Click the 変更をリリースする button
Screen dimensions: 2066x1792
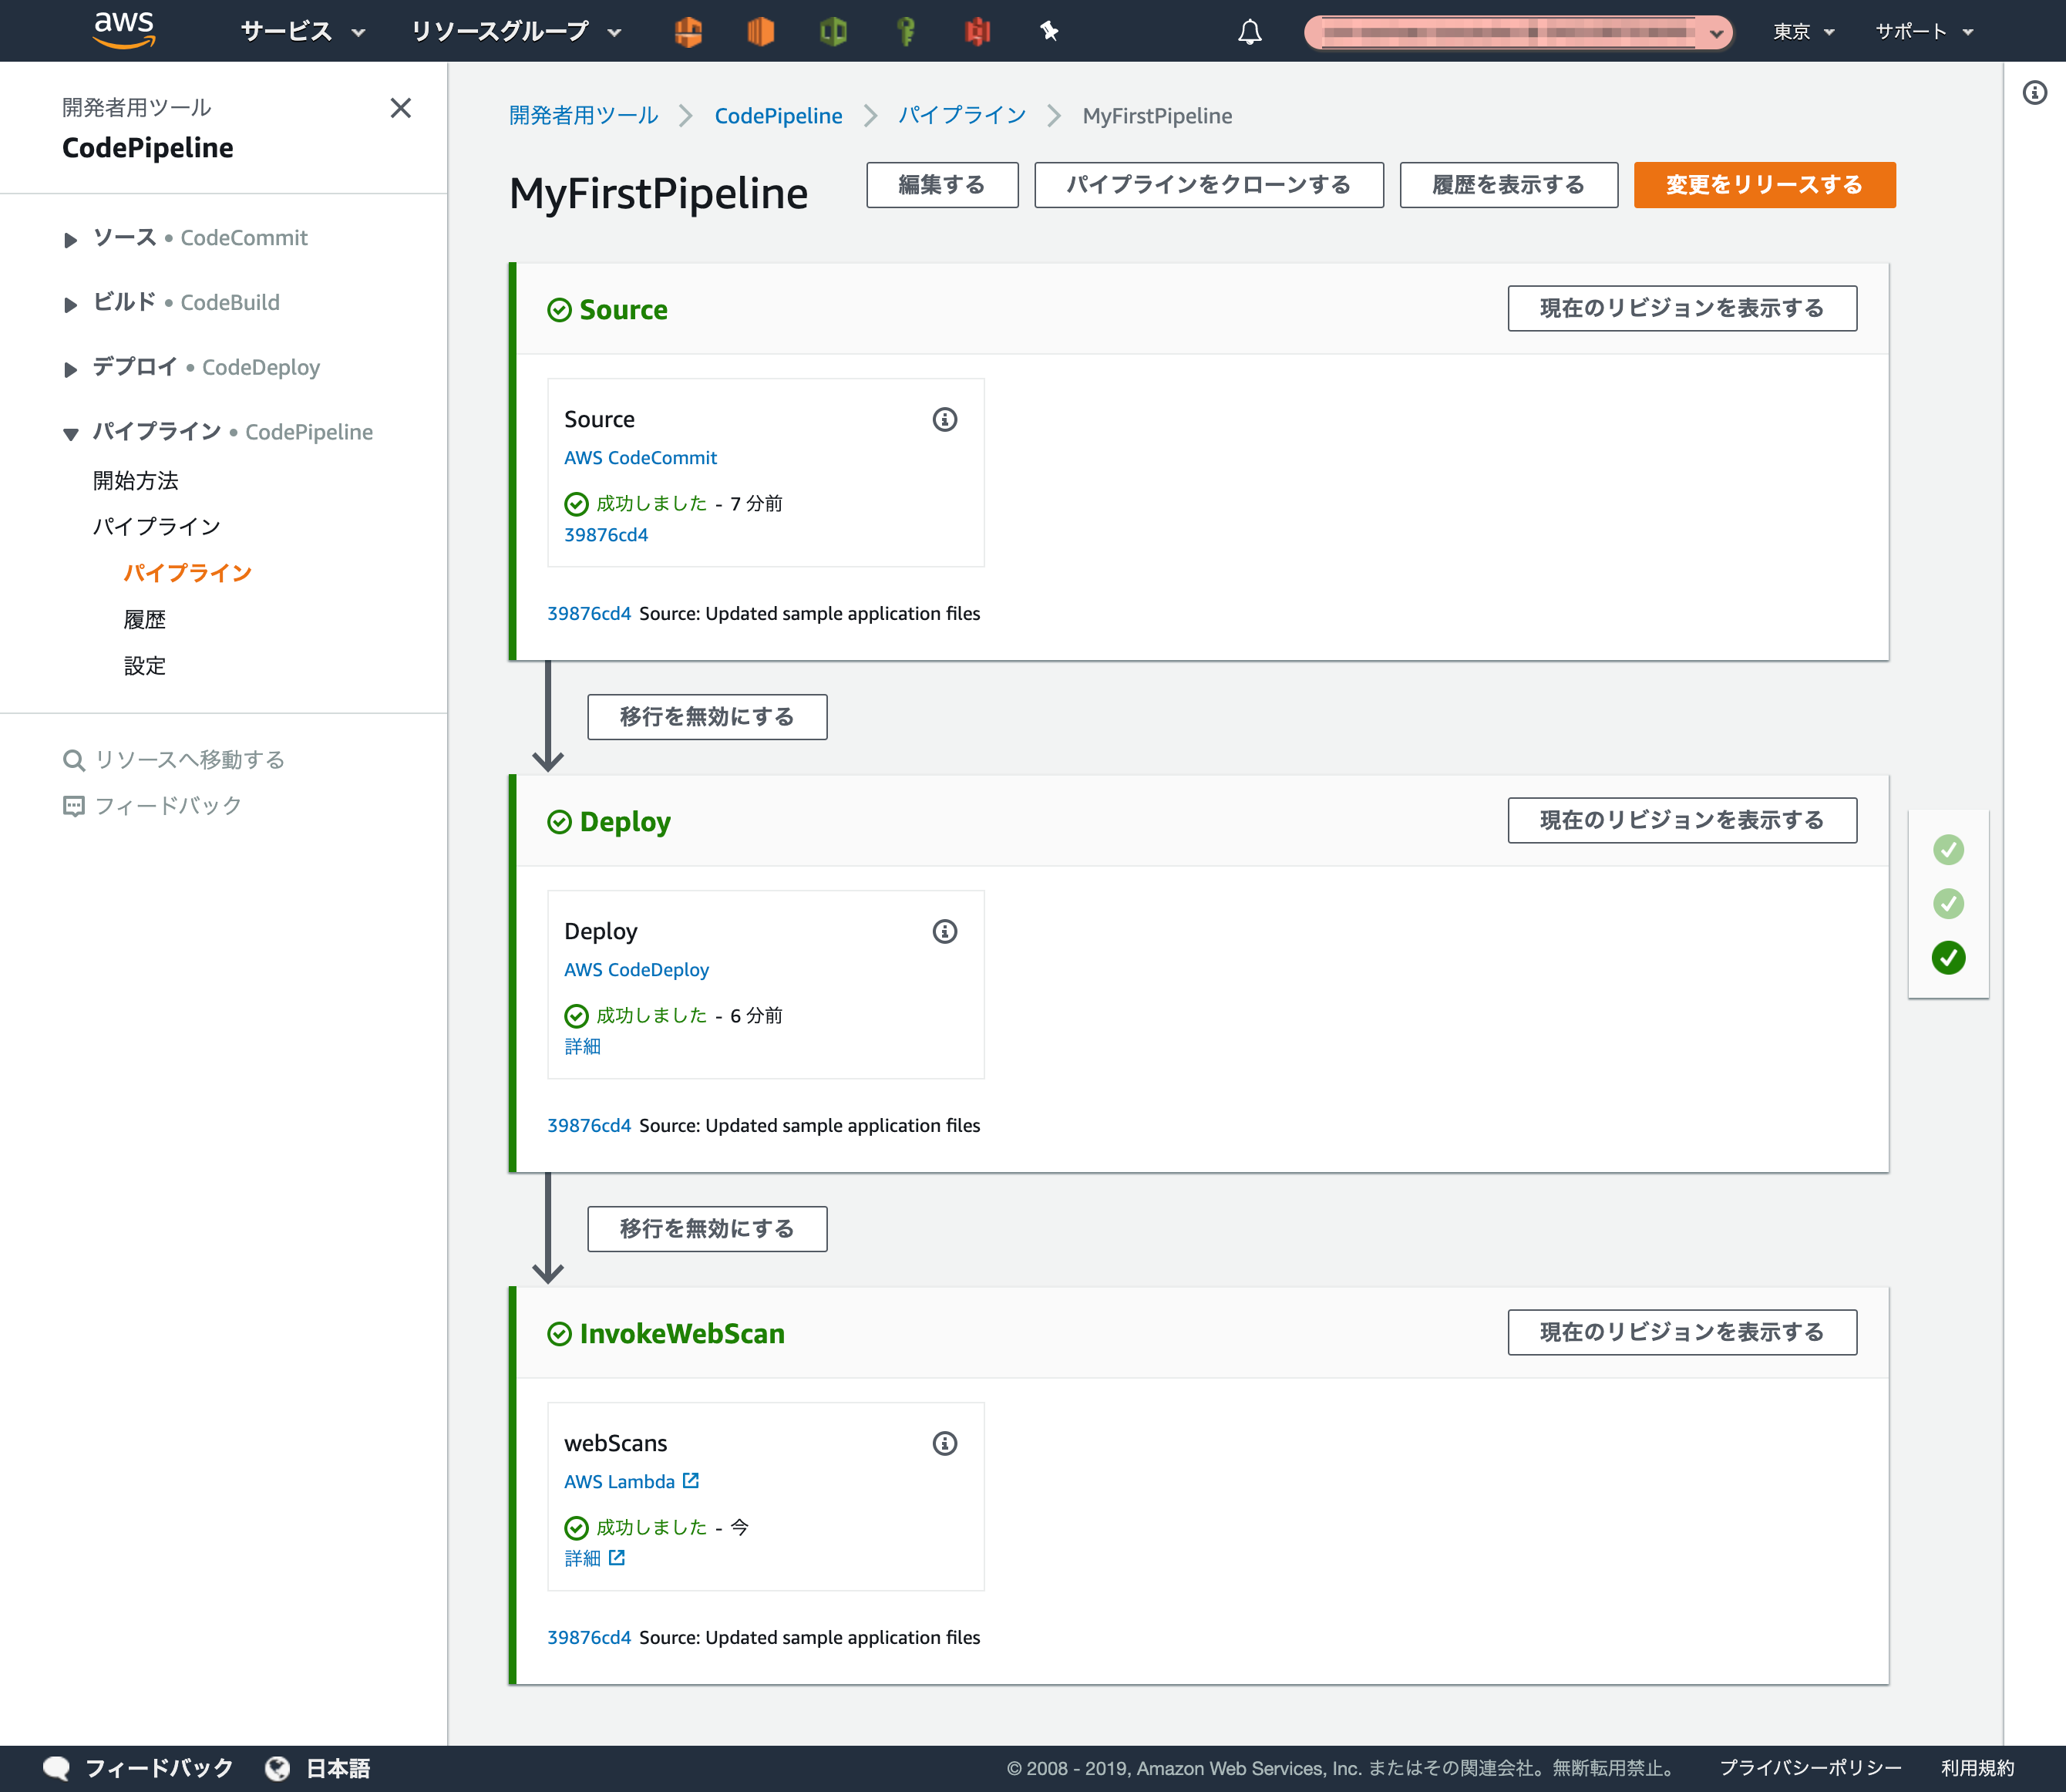tap(1763, 184)
